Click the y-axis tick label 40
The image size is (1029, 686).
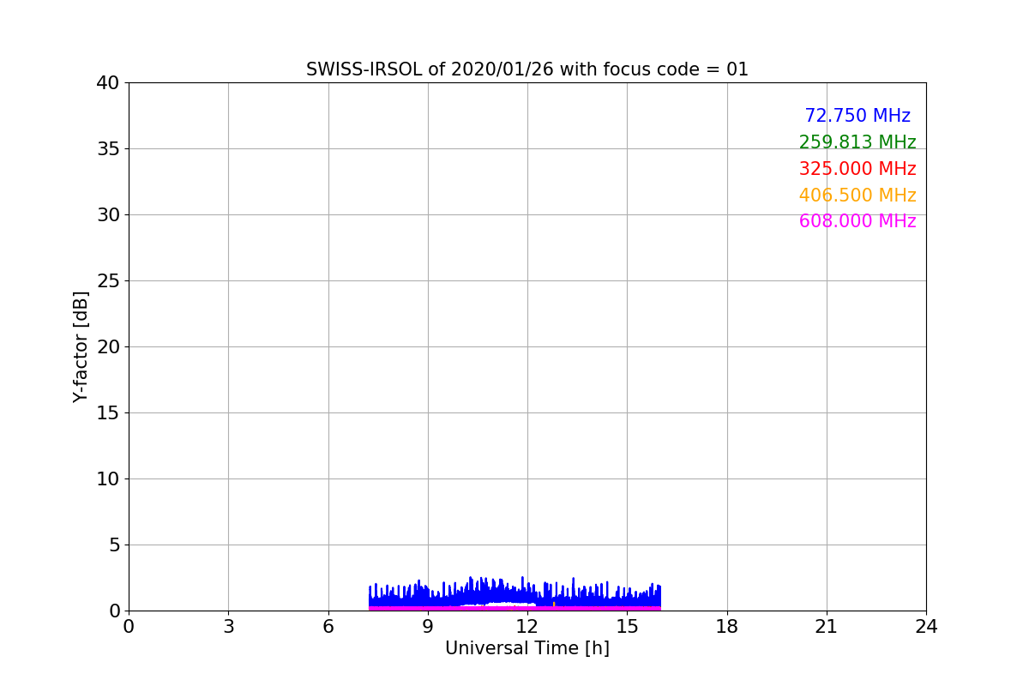108,83
